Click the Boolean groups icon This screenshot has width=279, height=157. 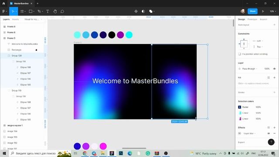(150, 11)
